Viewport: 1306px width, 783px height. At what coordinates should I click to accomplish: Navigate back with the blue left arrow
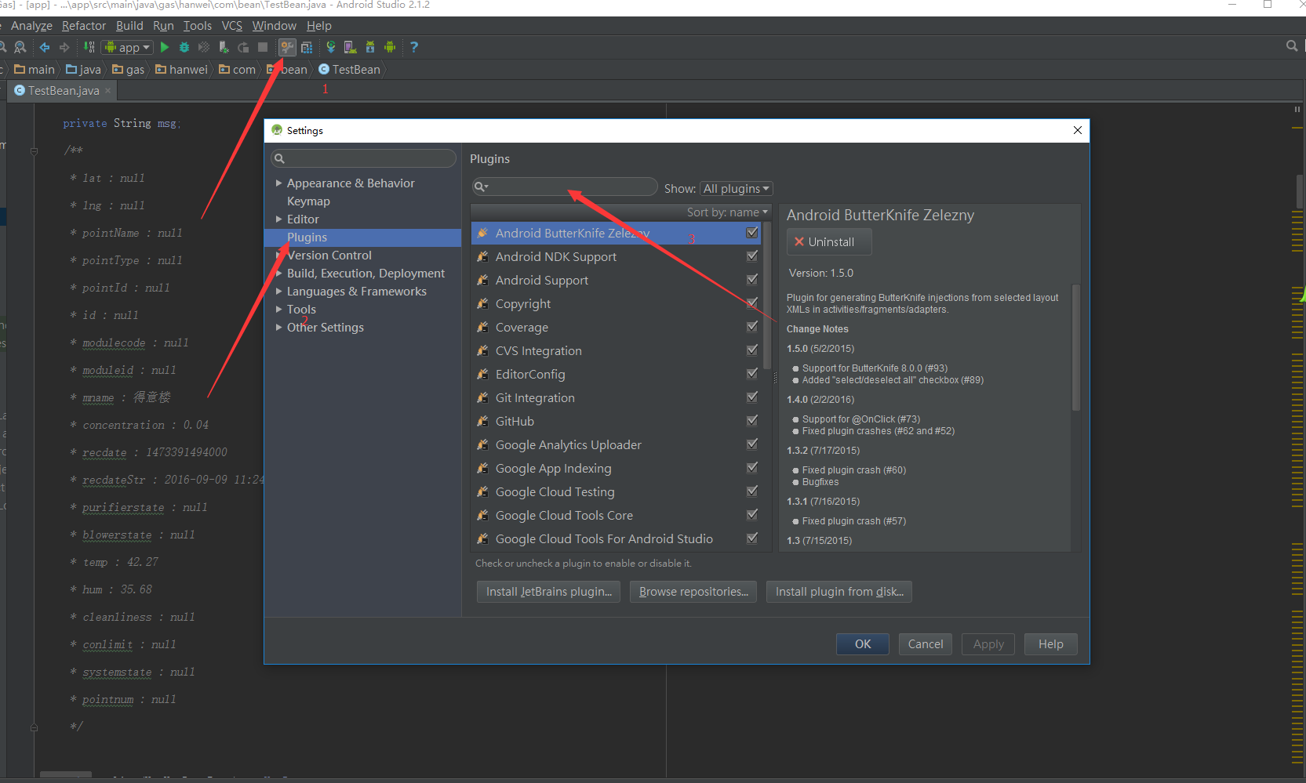click(45, 47)
